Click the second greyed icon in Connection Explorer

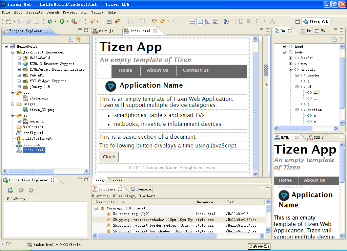click(x=21, y=190)
